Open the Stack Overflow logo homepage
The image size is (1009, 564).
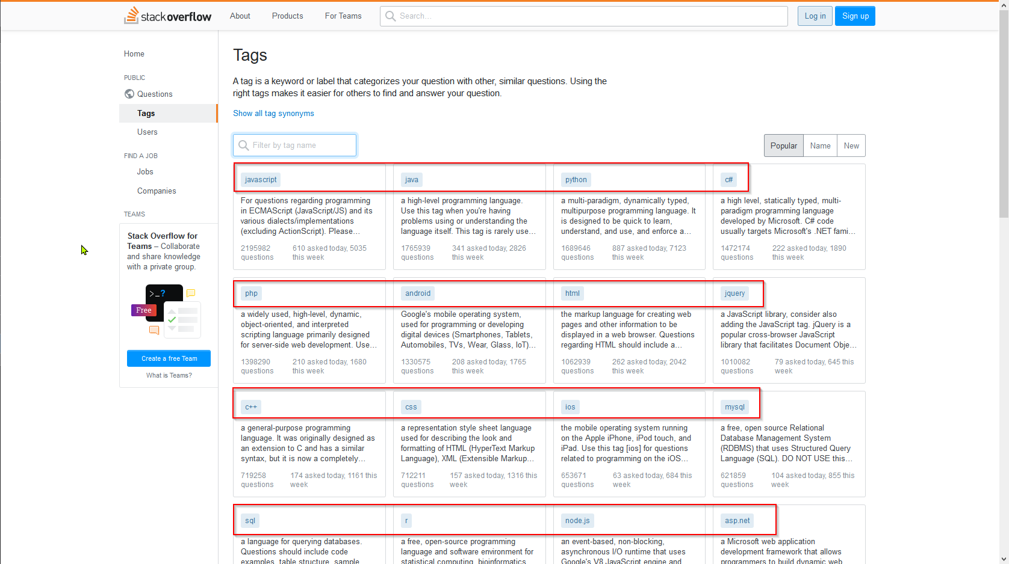[x=168, y=16]
